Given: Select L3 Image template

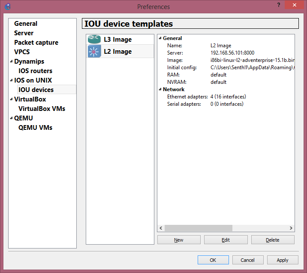Looking at the screenshot, I should pyautogui.click(x=120, y=40).
